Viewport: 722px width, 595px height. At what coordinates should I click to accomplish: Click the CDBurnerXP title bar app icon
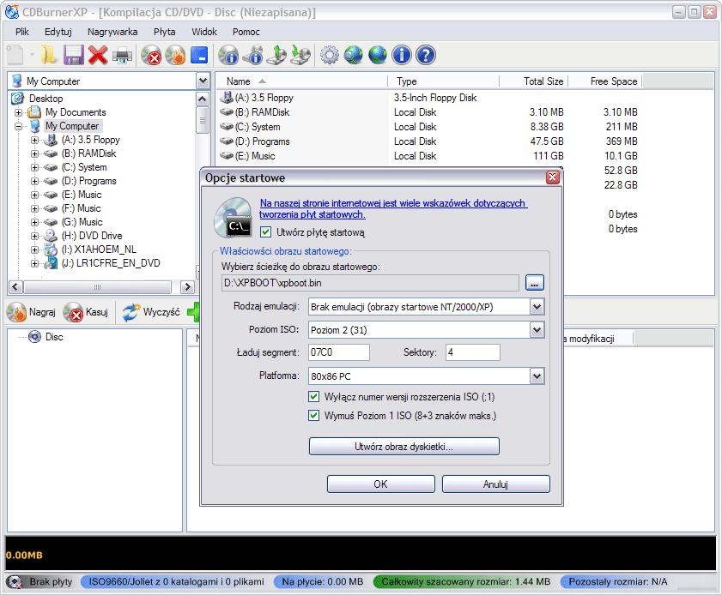tap(12, 12)
